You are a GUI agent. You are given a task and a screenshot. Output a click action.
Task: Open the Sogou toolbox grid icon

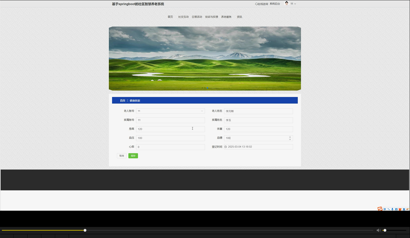point(404,209)
